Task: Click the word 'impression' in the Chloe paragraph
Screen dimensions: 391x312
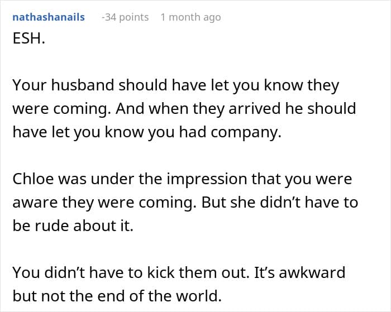Action: [207, 179]
